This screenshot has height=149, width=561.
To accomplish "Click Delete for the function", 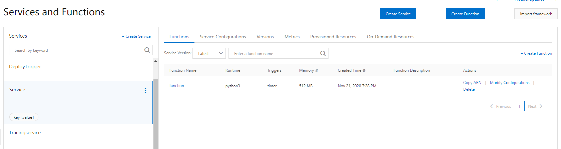I will point(469,89).
